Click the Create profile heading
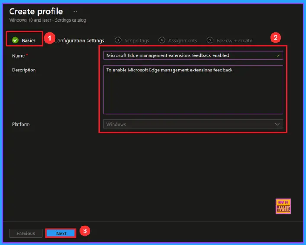The height and width of the screenshot is (245, 306). pyautogui.click(x=36, y=12)
